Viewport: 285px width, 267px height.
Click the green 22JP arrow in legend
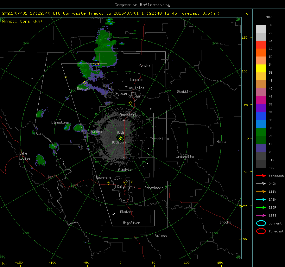[x=261, y=207]
